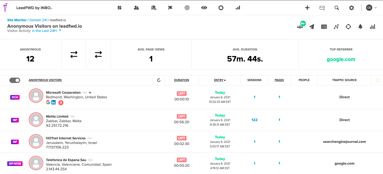Open the Melita Limited visitor name

coord(57,117)
